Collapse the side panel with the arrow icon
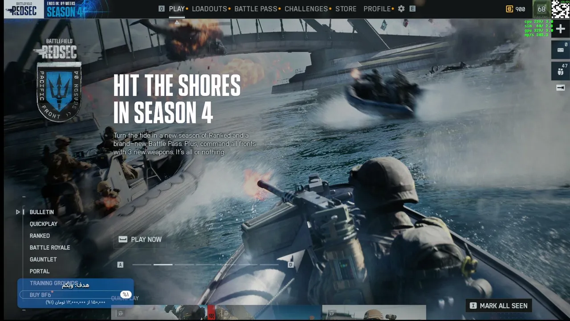The image size is (570, 321). [x=560, y=88]
